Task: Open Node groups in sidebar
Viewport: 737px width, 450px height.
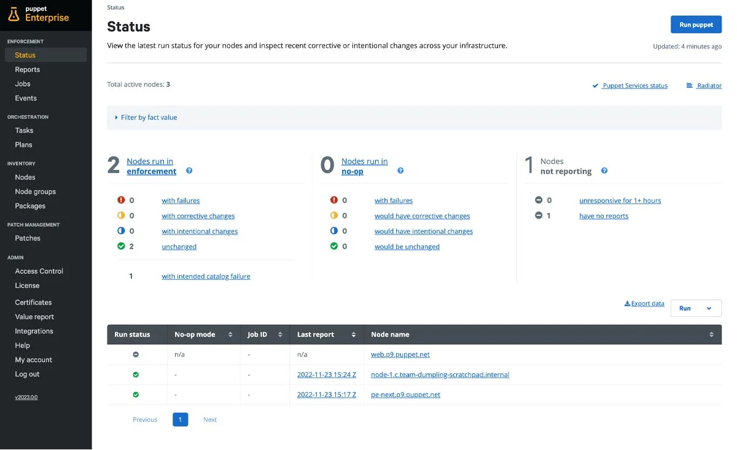Action: (x=35, y=192)
